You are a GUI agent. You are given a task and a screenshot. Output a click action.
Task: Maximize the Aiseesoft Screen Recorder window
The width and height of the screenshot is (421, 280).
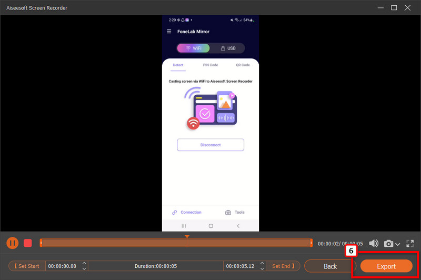point(394,8)
